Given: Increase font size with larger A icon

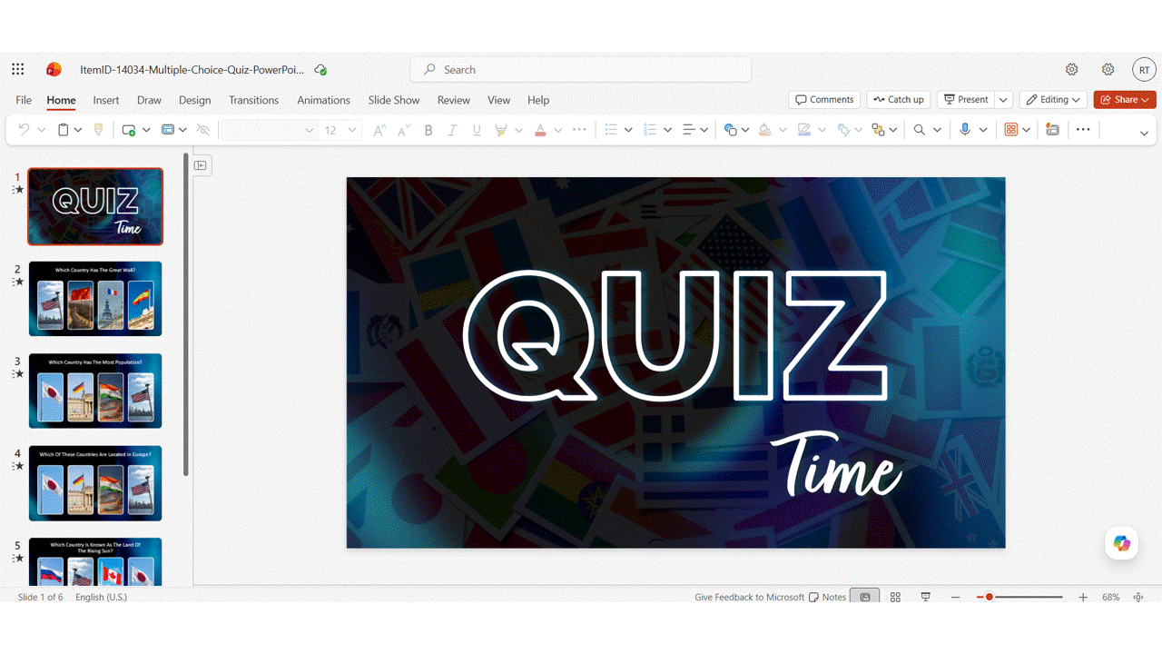Looking at the screenshot, I should (x=379, y=130).
